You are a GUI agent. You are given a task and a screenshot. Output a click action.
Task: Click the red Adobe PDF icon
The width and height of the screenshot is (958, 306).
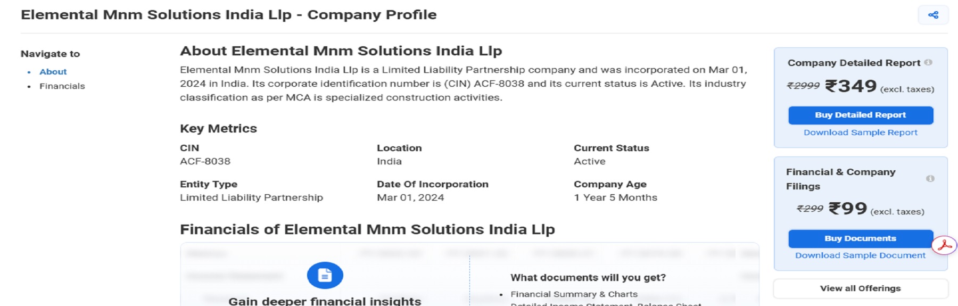944,245
